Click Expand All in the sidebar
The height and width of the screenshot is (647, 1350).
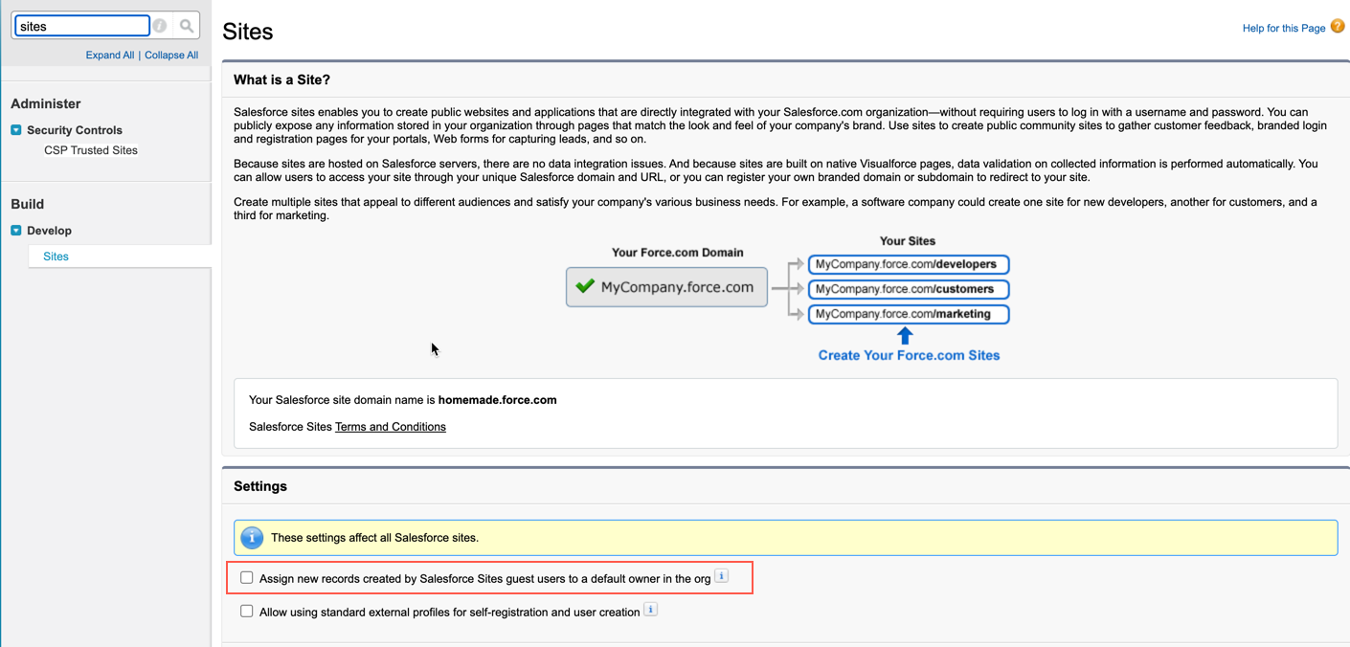coord(110,56)
